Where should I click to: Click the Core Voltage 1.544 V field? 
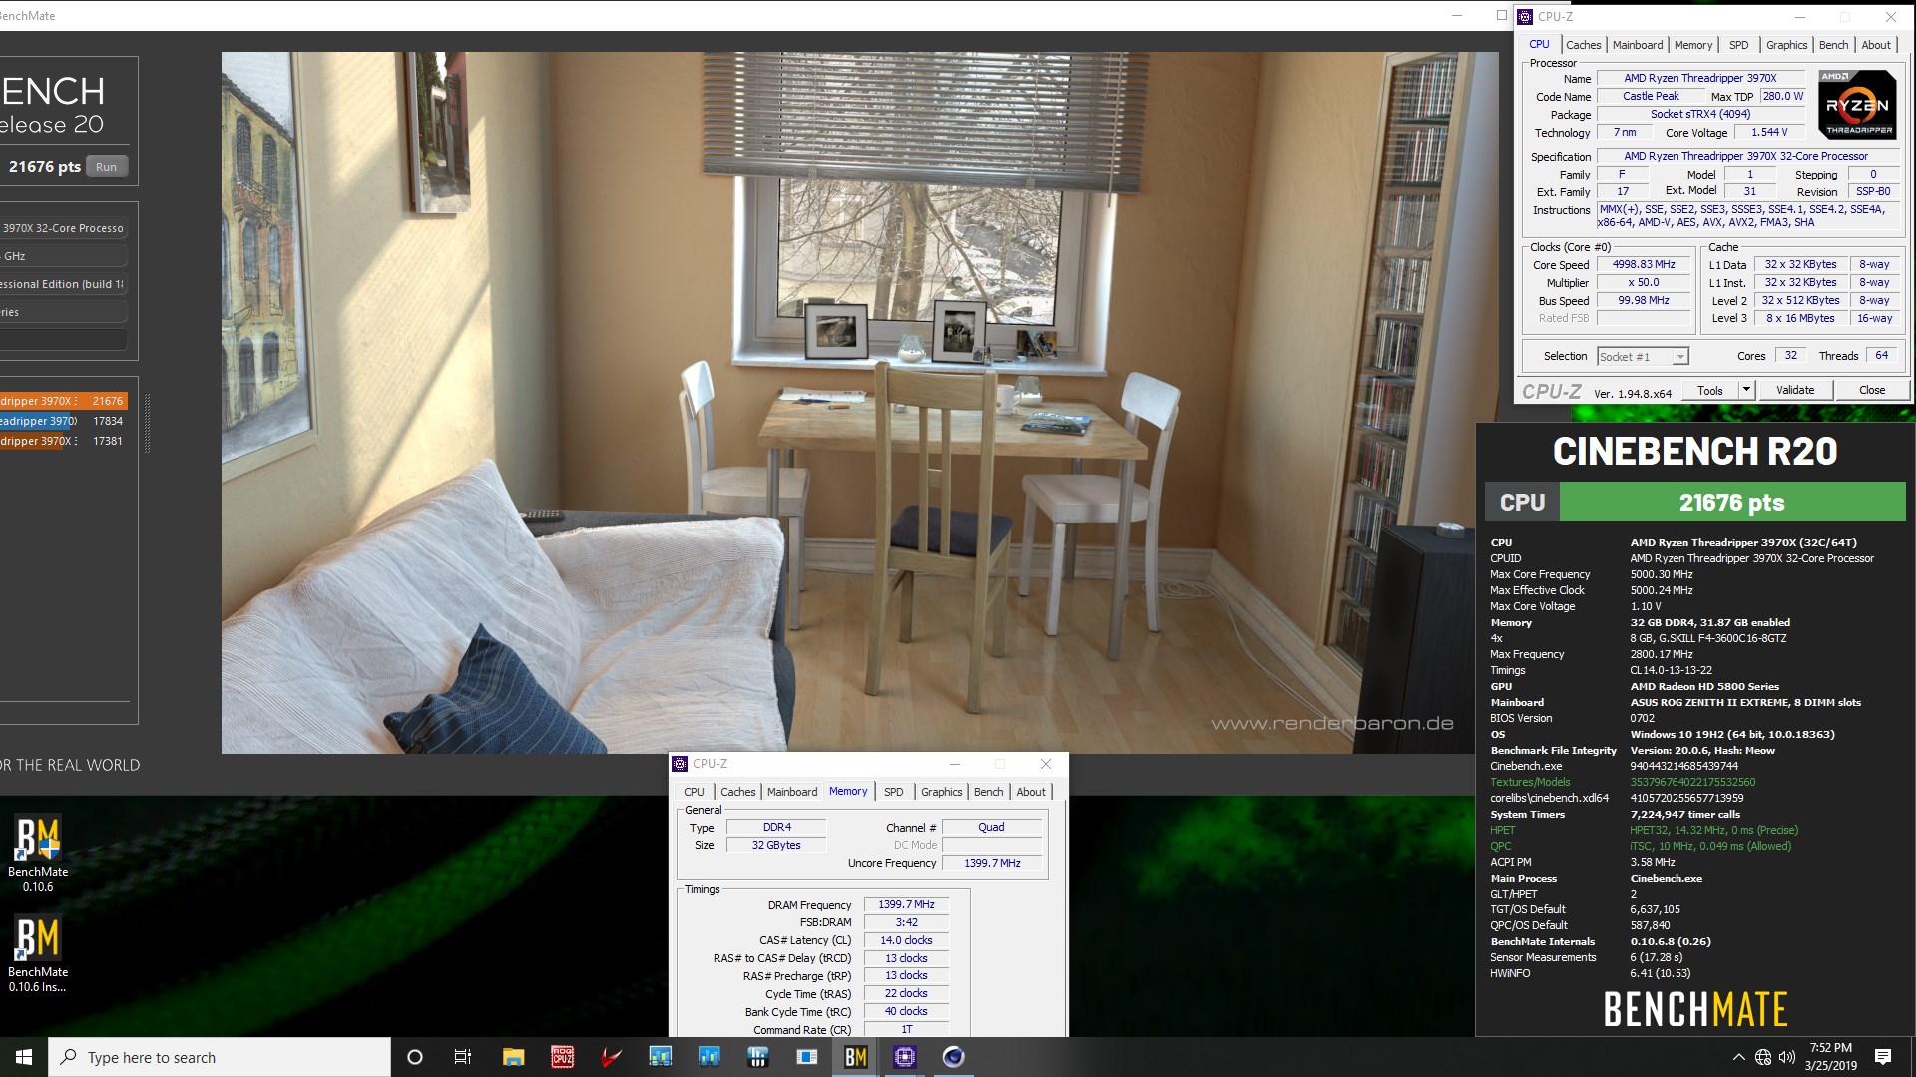(1769, 132)
